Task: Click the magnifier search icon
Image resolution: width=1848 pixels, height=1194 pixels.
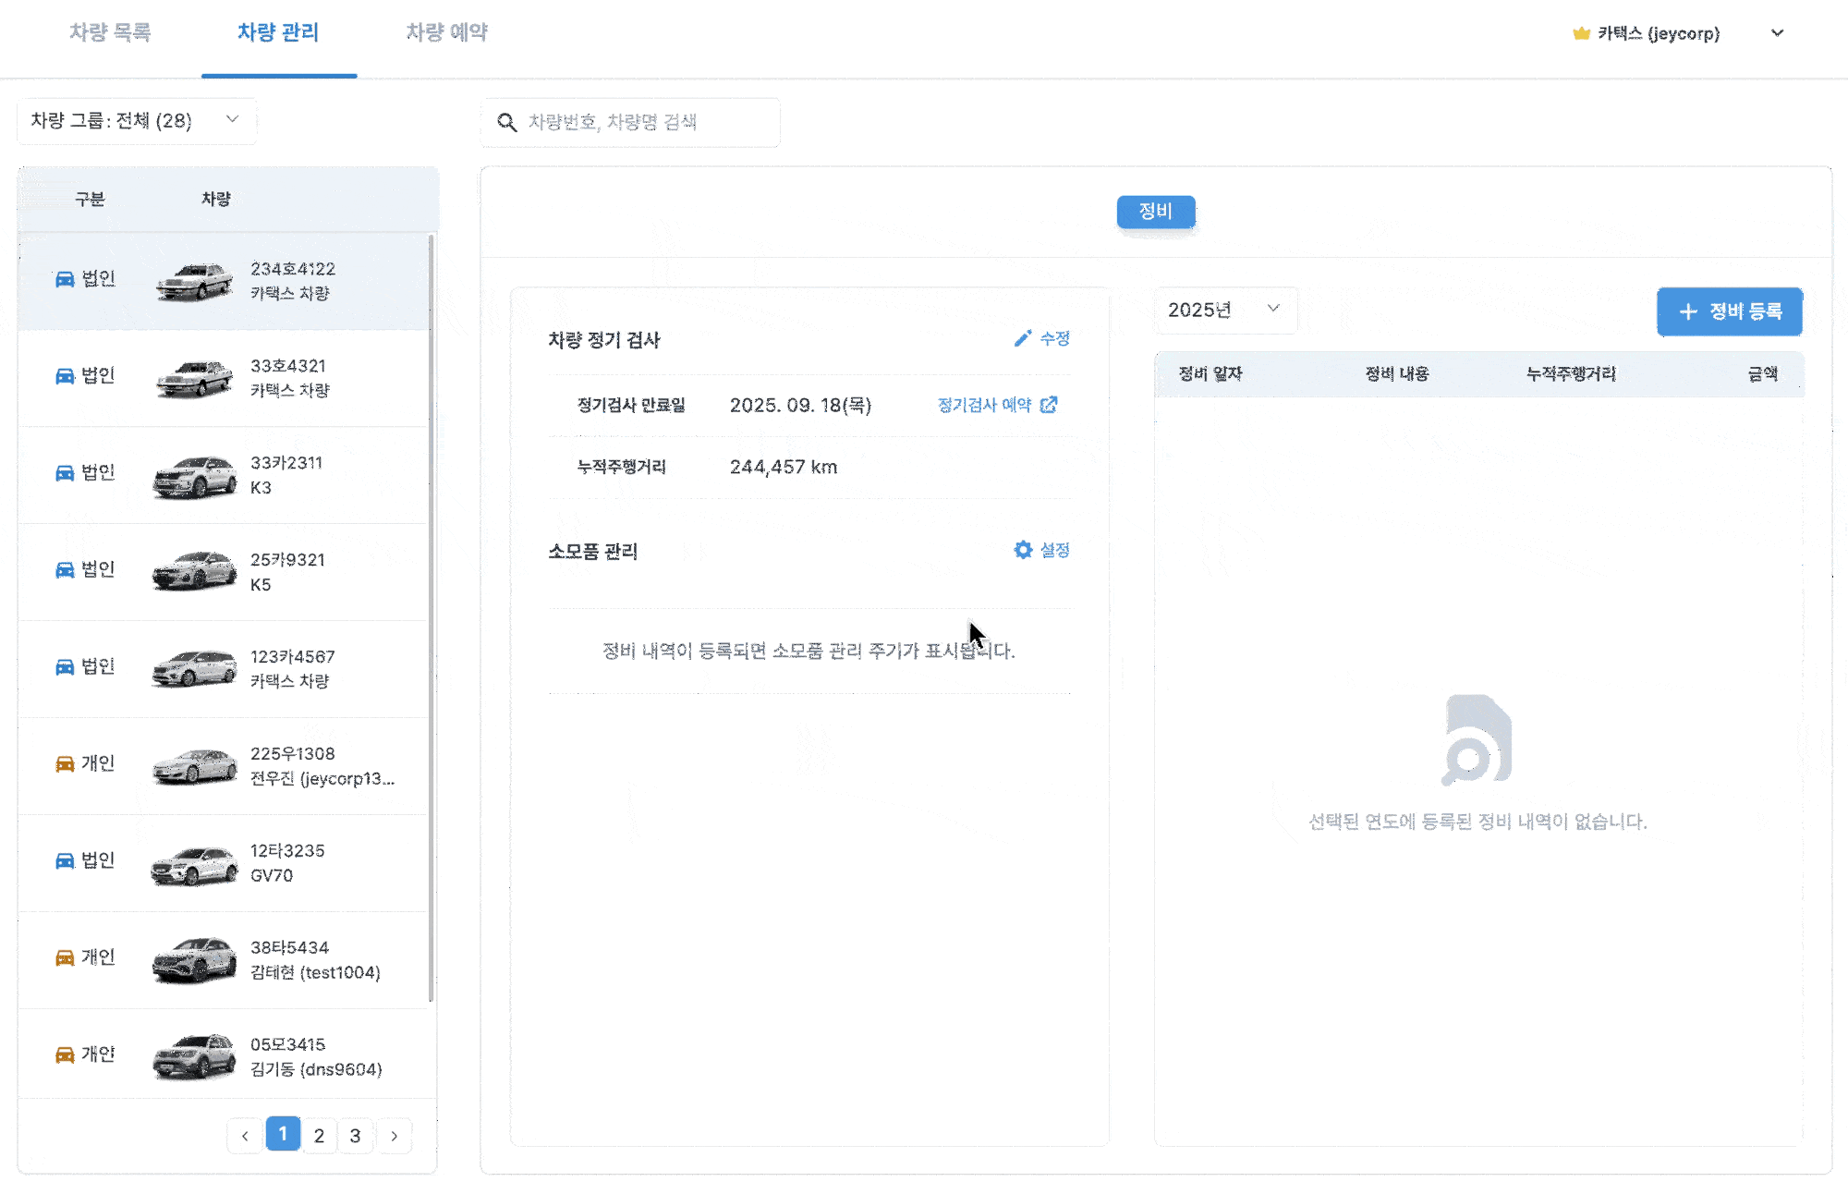Action: pos(506,122)
